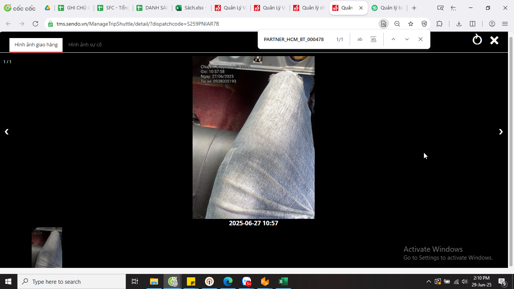Click the find text field PARTNER_HCM_BT_000478
This screenshot has width=514, height=289.
click(x=294, y=39)
